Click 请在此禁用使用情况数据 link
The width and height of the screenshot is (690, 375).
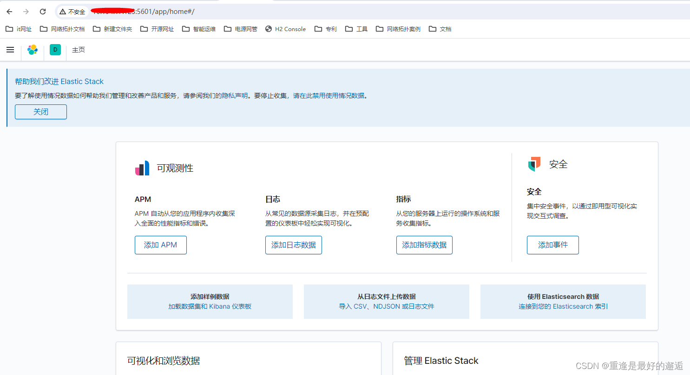pyautogui.click(x=329, y=96)
